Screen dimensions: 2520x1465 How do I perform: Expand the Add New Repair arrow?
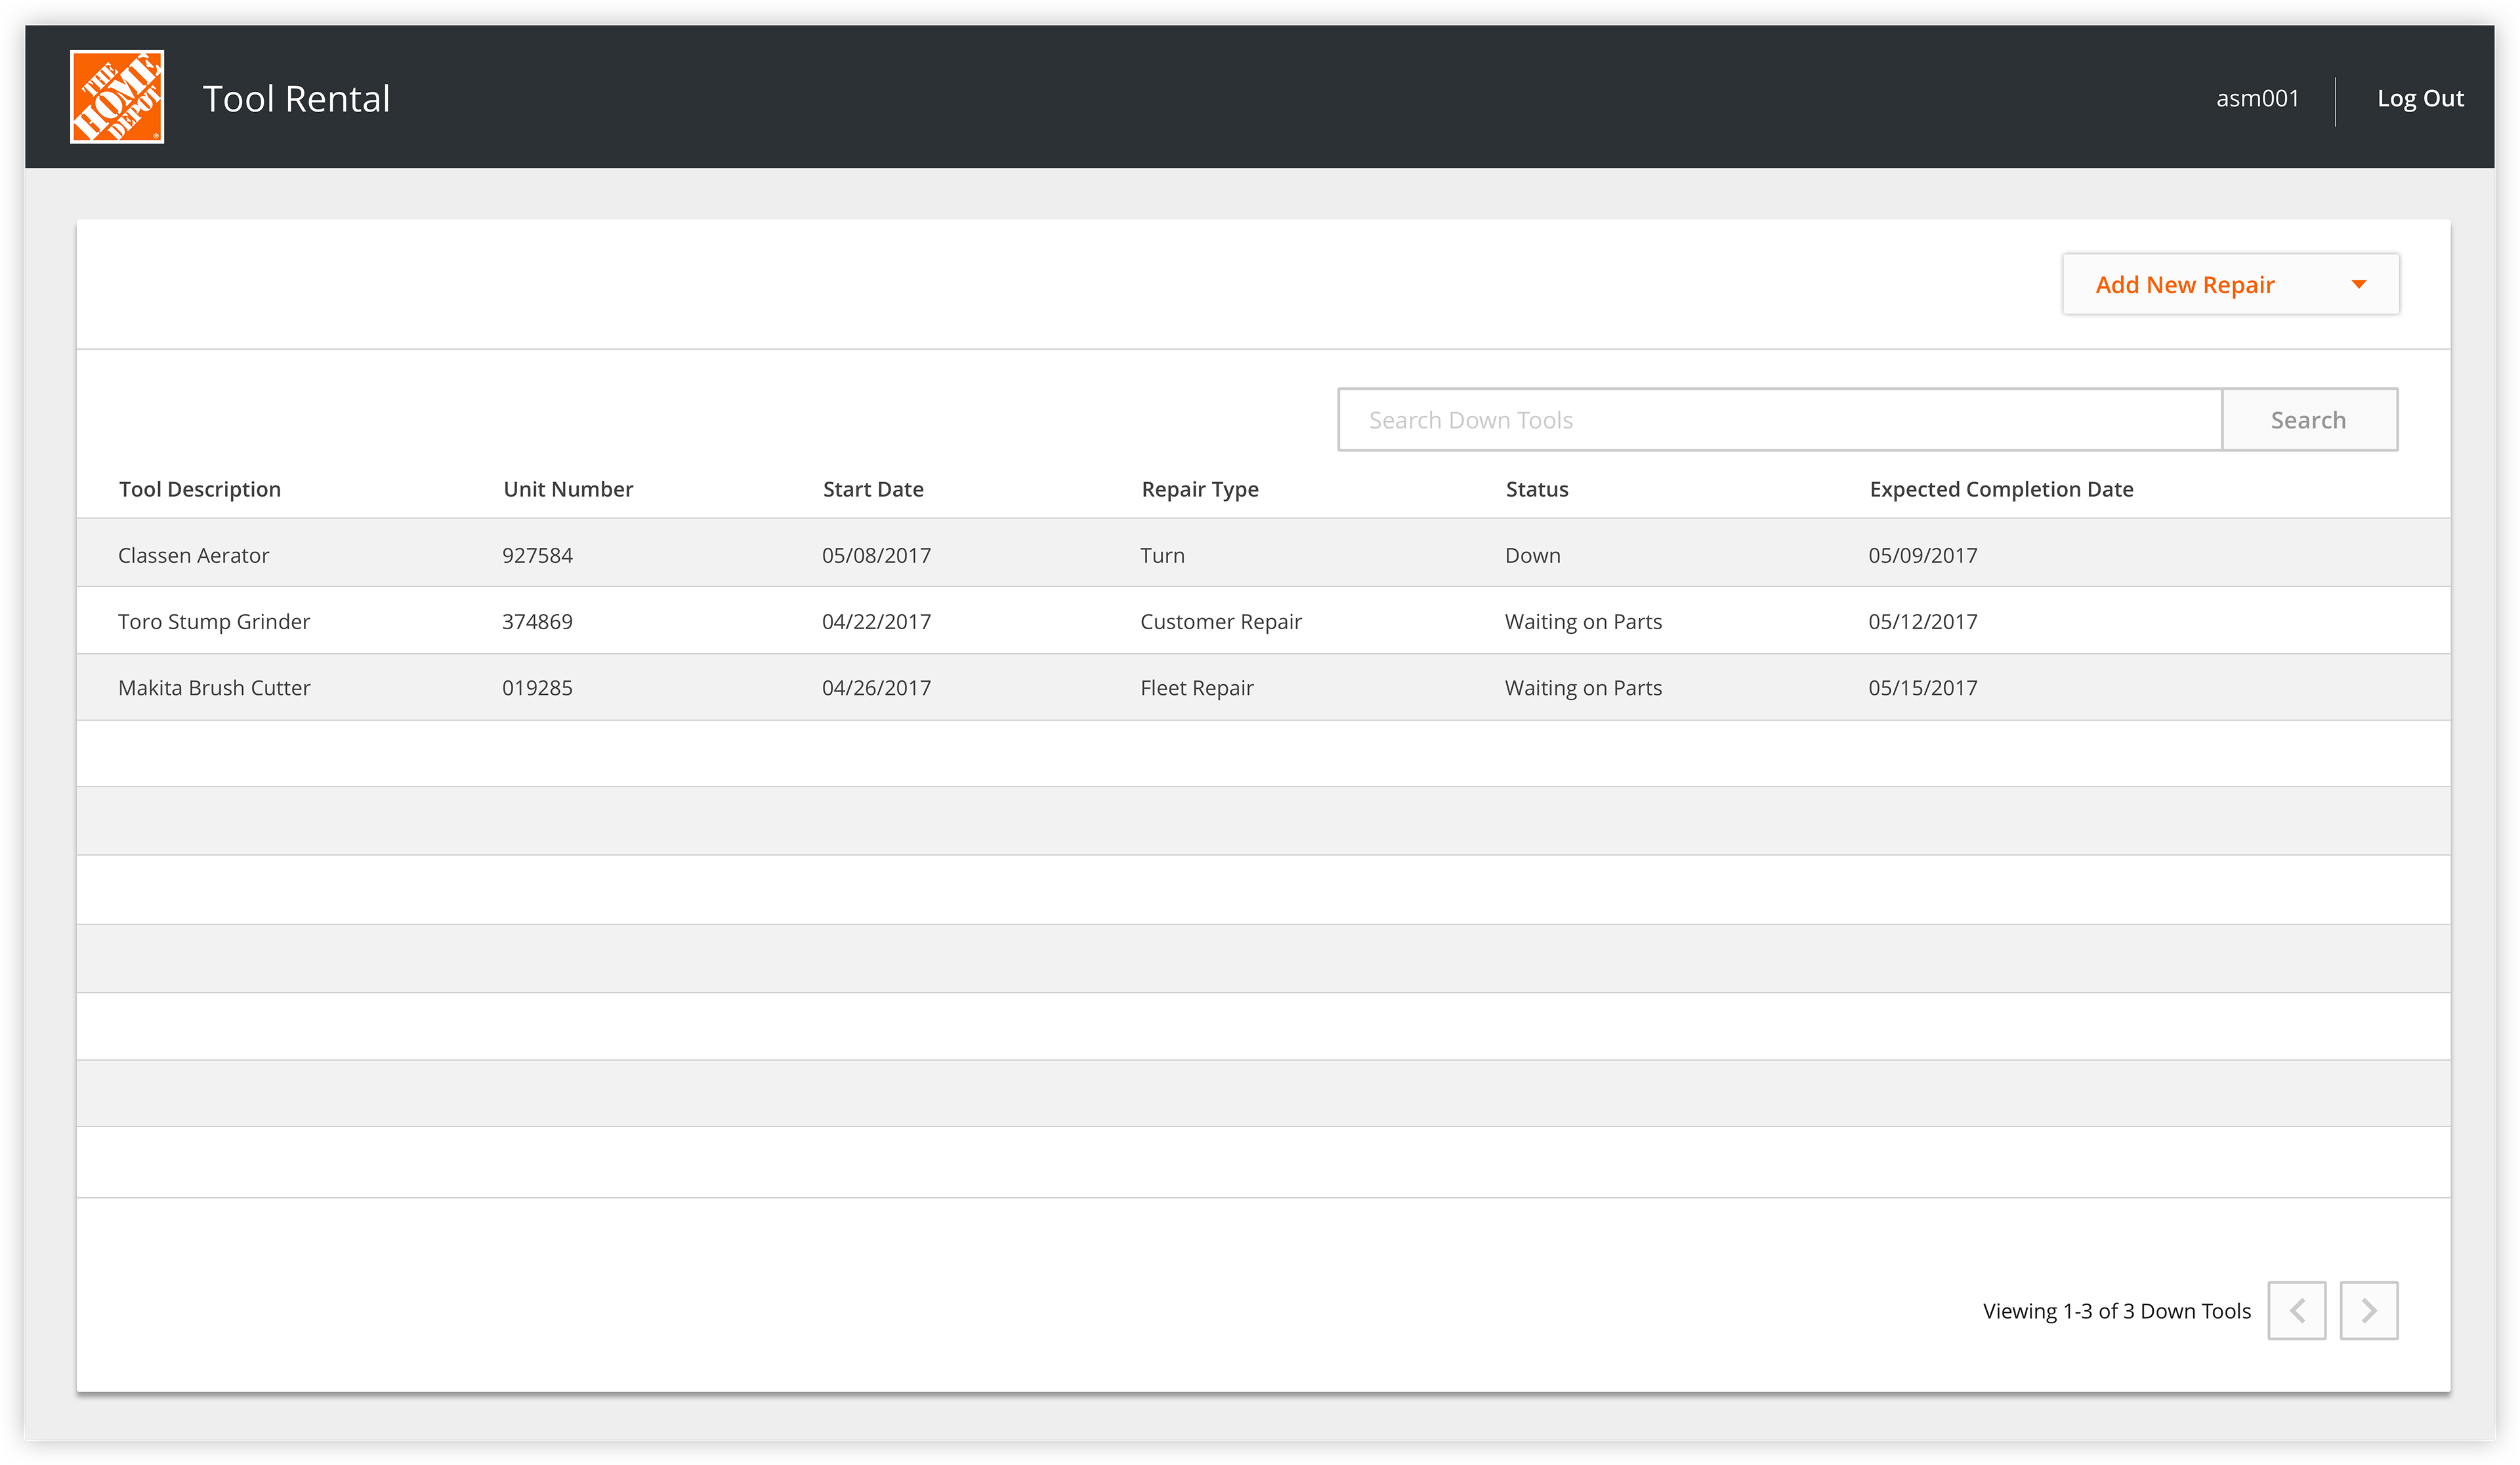pos(2359,285)
